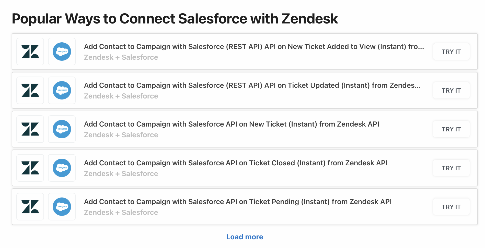
Task: Select the Zendesk icon on the Ticket Closed card
Action: coord(30,168)
